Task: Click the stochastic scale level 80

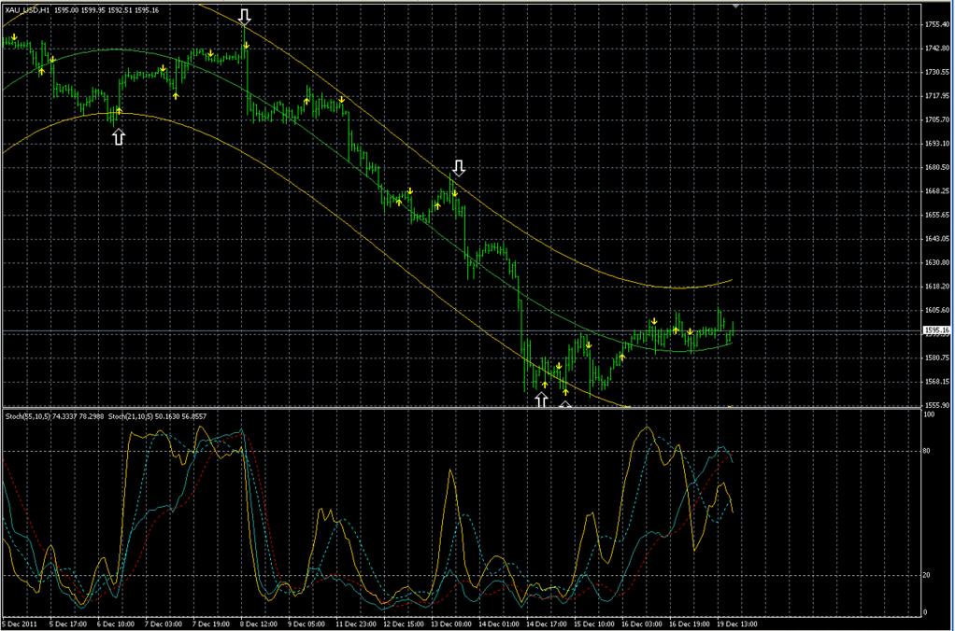Action: 927,452
